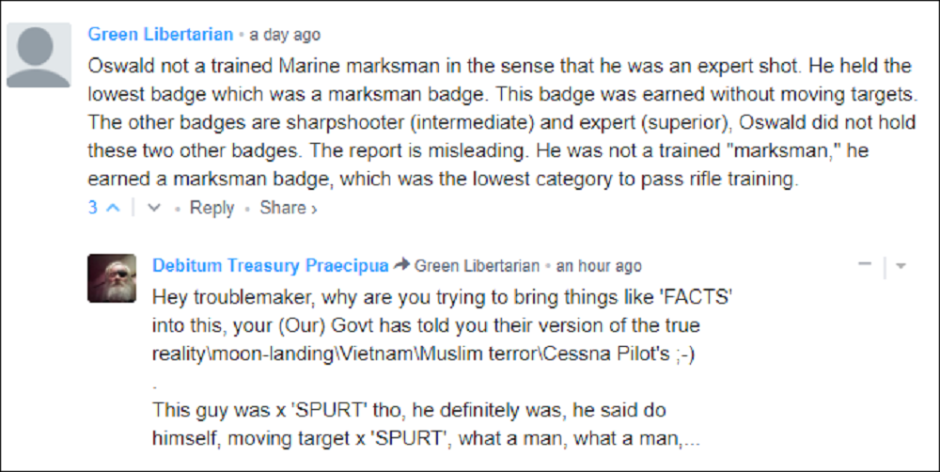
Task: Click the 'a day ago' timestamp
Action: [x=284, y=36]
